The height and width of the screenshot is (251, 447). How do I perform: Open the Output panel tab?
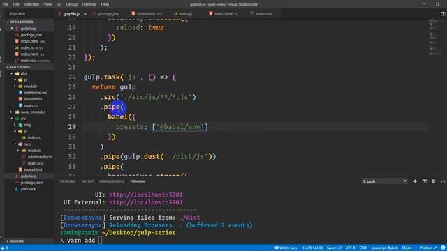tap(87, 181)
